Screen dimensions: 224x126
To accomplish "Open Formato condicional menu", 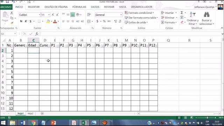I will pos(139,13).
